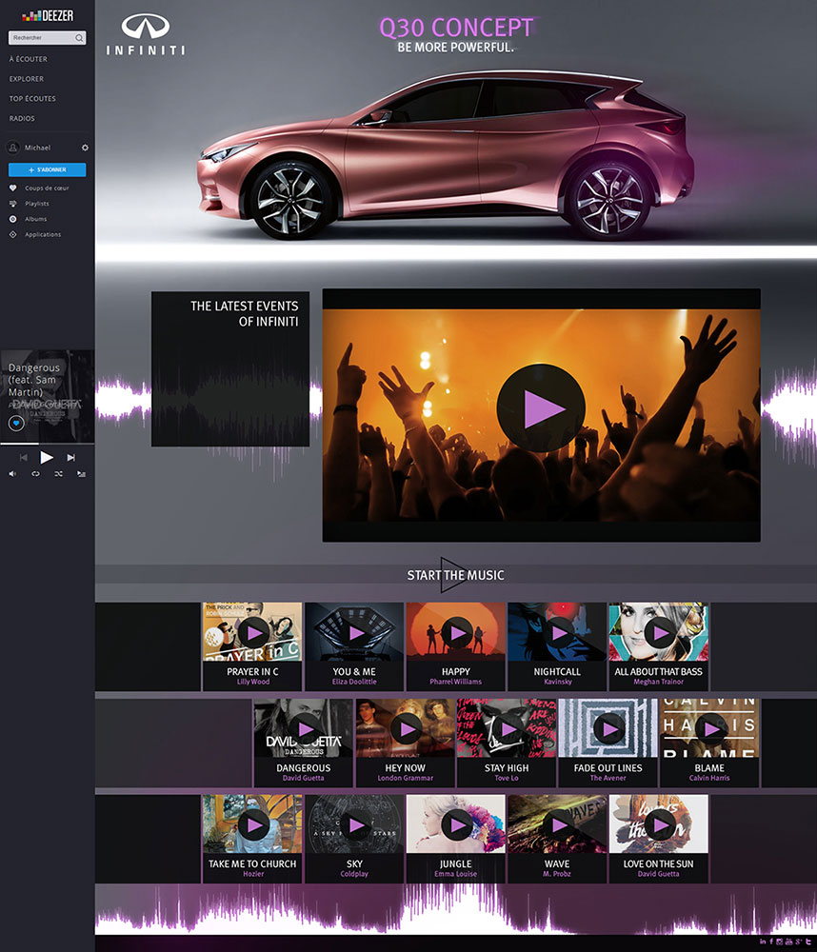Play the large crowd concert video
The width and height of the screenshot is (817, 952).
[541, 408]
